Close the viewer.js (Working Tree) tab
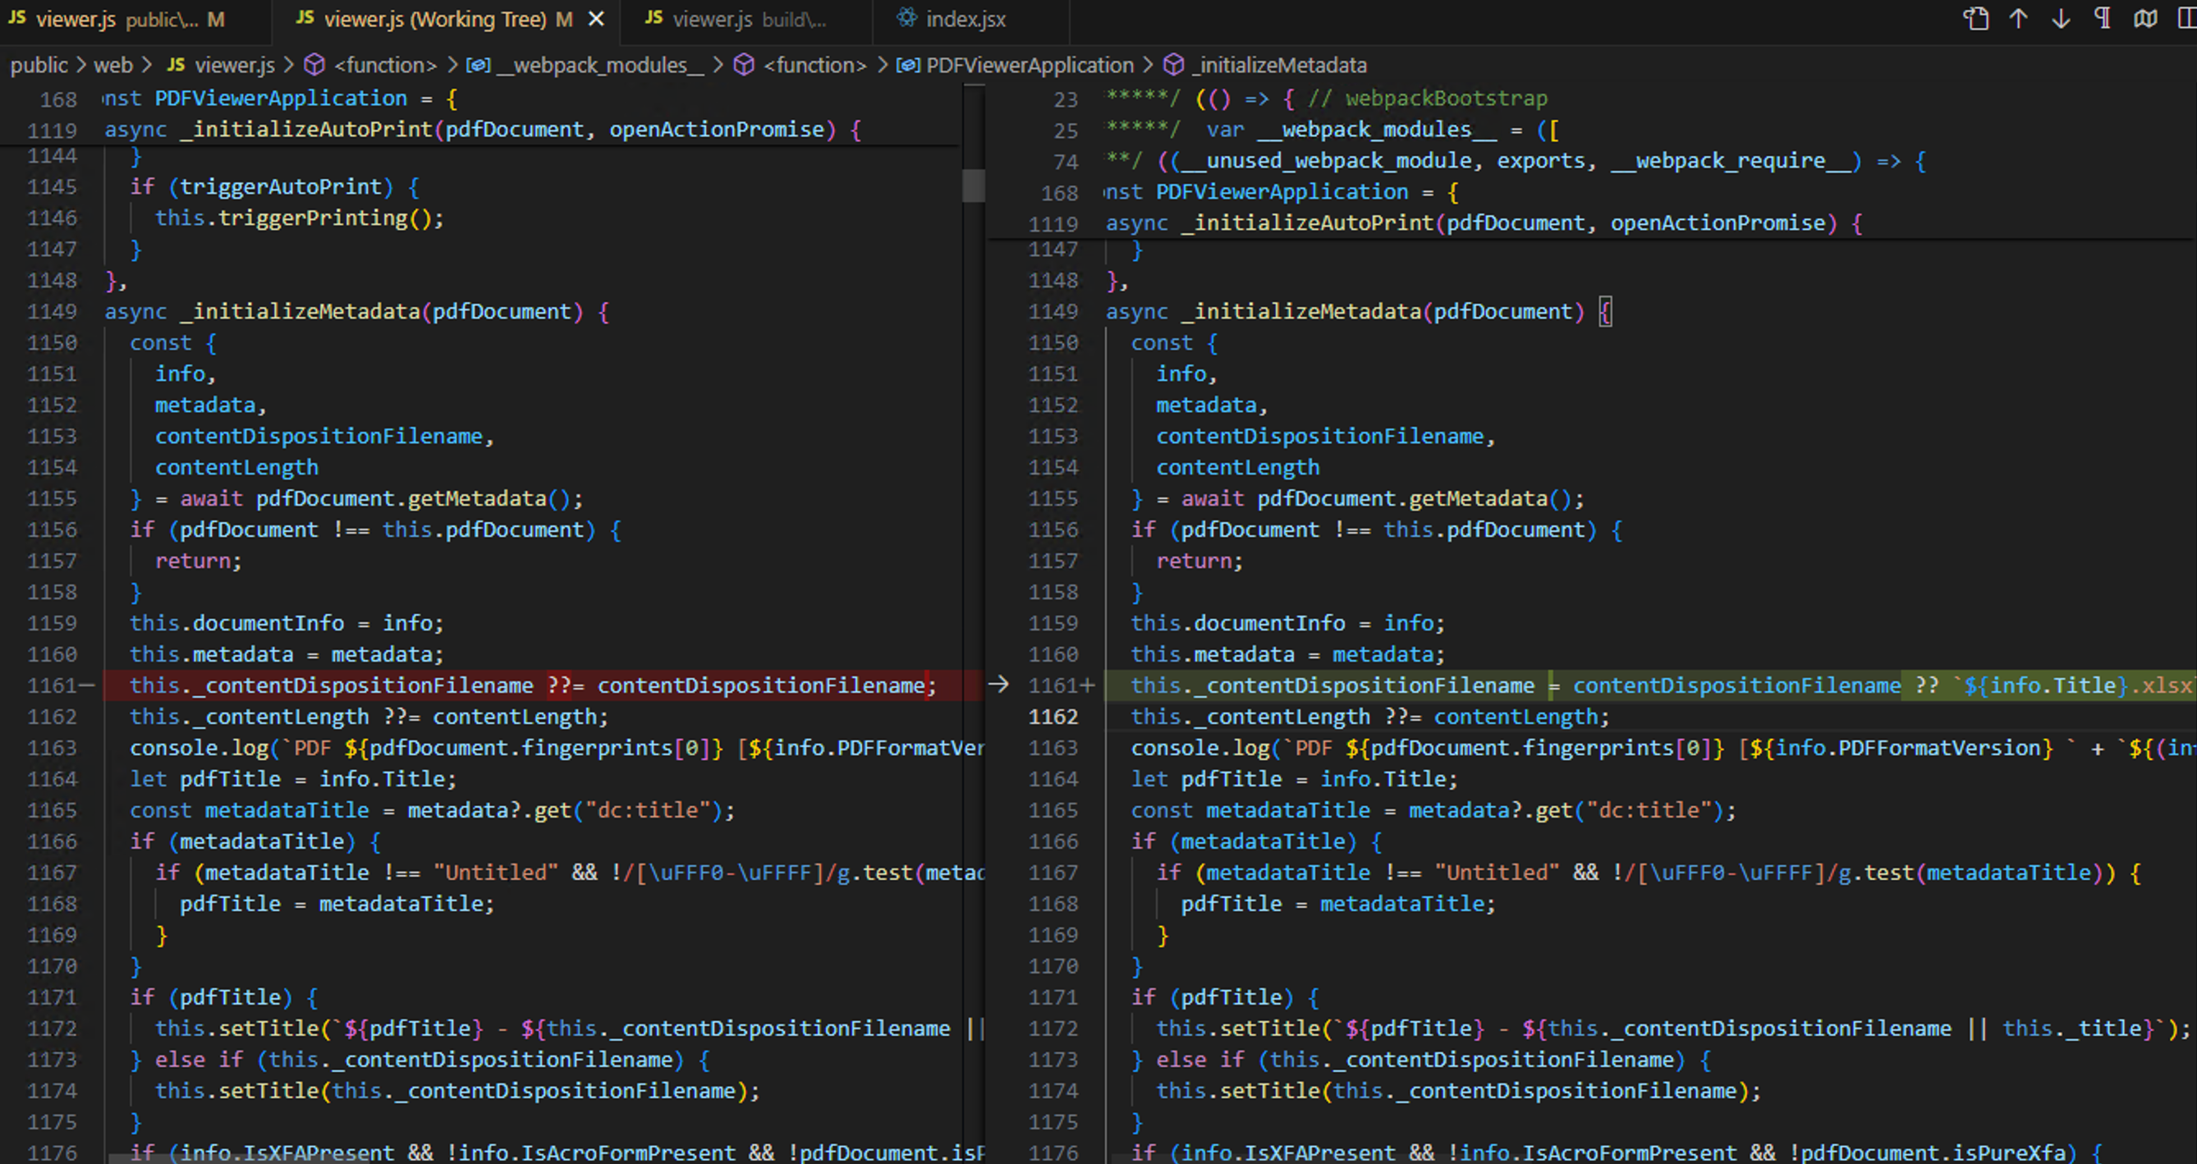The width and height of the screenshot is (2197, 1164). coord(597,19)
